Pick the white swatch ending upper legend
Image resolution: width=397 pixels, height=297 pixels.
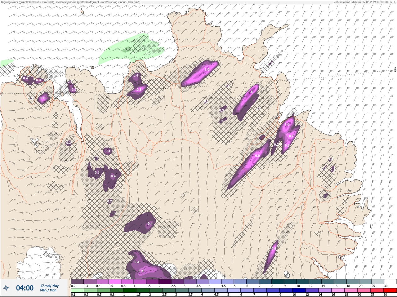[x=390, y=281]
